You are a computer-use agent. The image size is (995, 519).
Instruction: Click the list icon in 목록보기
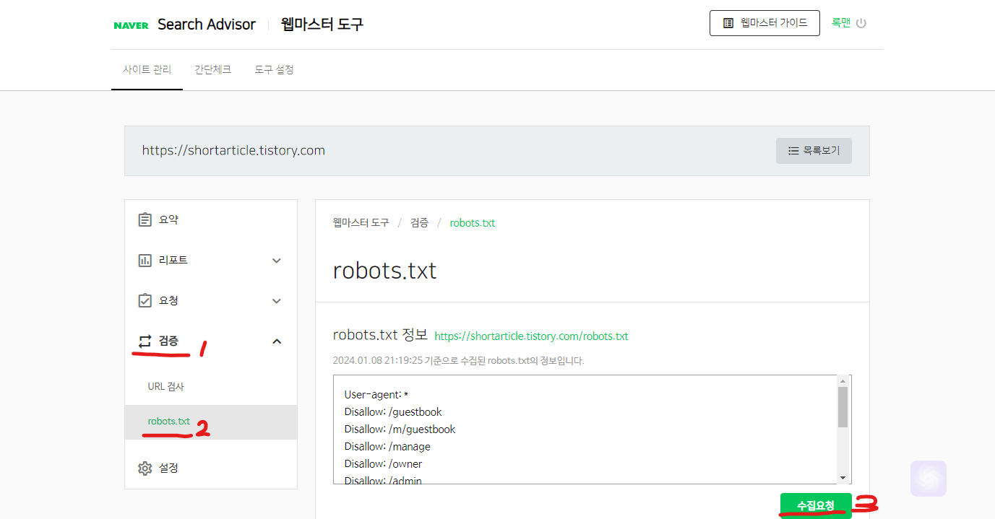[793, 151]
